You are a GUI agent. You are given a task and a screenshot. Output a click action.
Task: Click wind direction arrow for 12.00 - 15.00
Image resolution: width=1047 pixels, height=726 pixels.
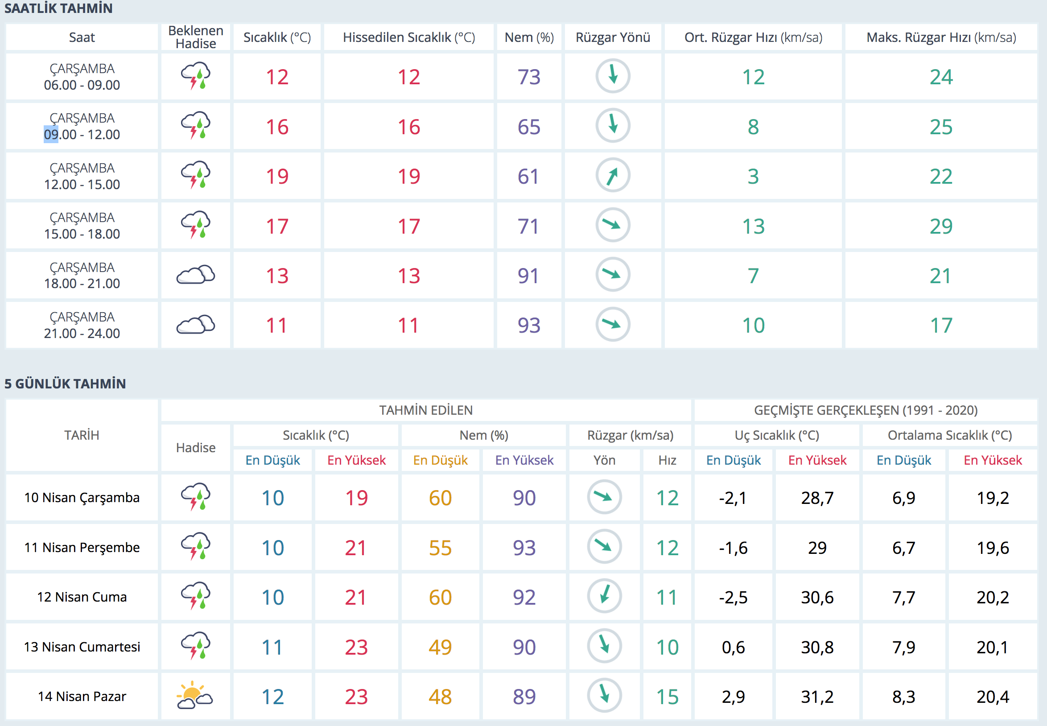pyautogui.click(x=613, y=176)
